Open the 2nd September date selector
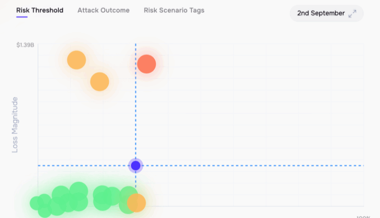 click(x=327, y=13)
